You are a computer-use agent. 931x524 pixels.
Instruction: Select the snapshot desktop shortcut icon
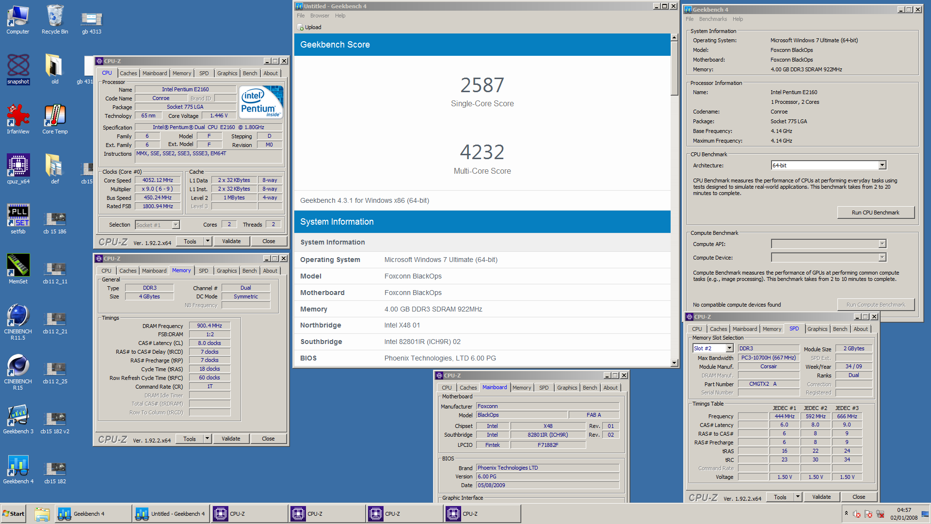coord(18,69)
